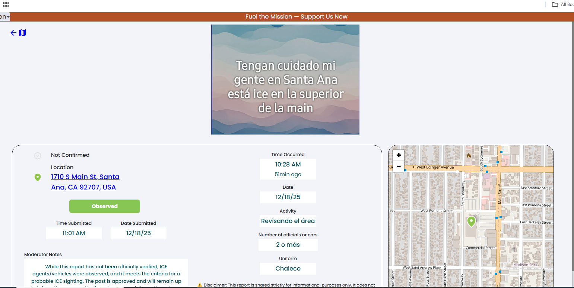This screenshot has width=574, height=288.
Task: Expand the 'en' language dropdown
Action: [5, 17]
